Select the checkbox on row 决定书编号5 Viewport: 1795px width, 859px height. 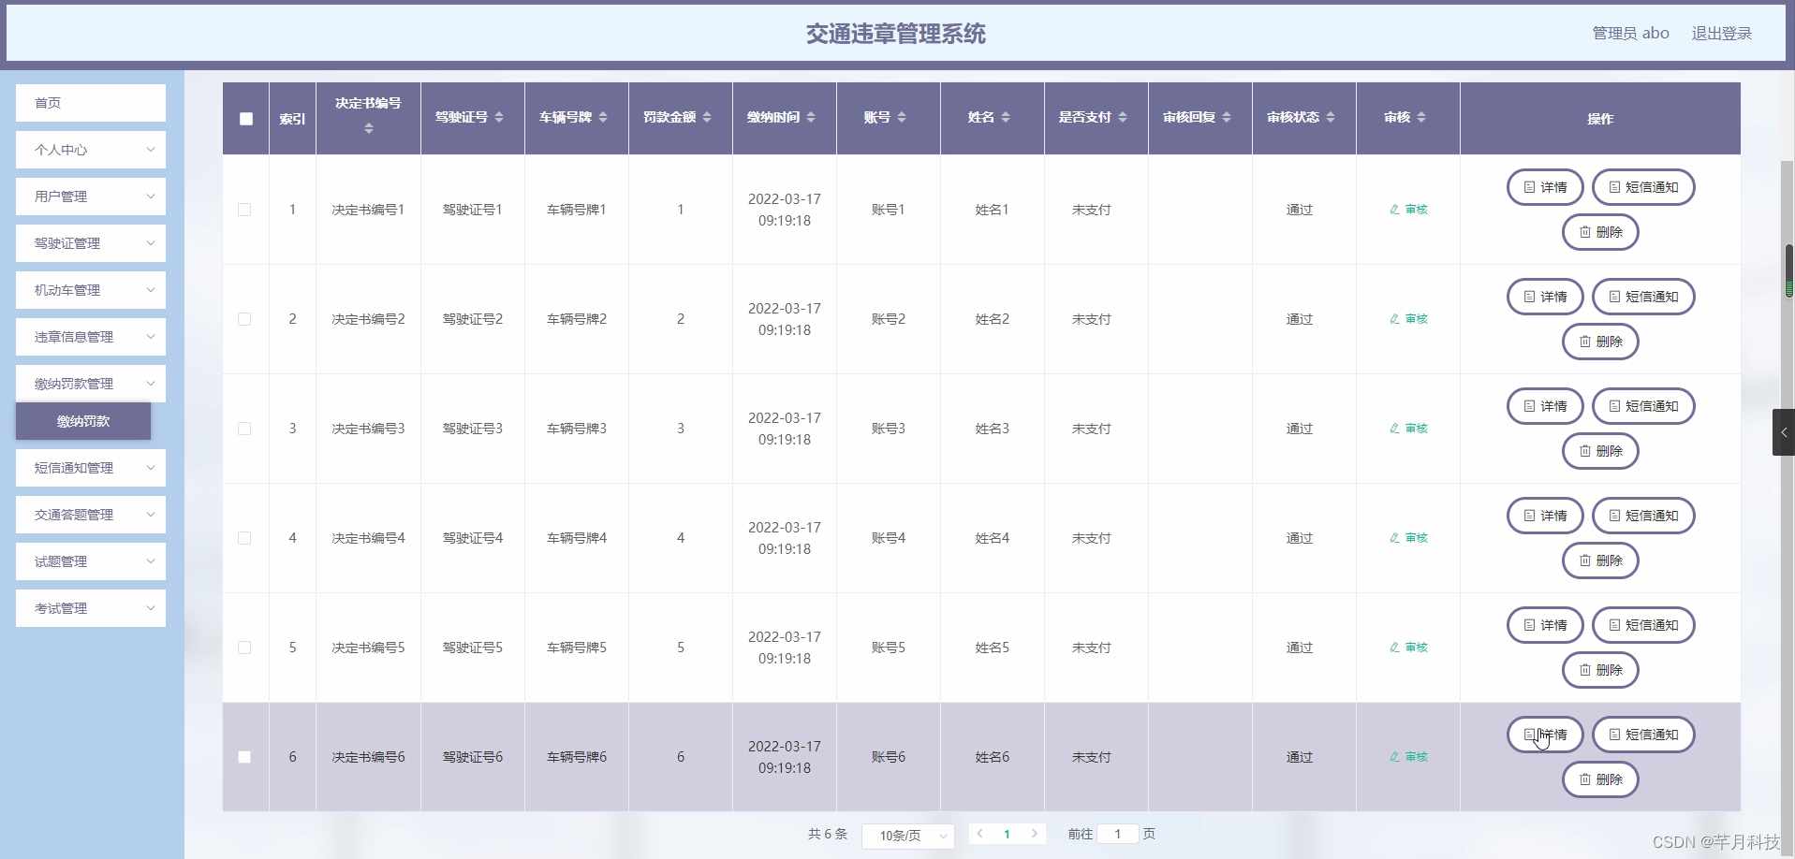245,648
